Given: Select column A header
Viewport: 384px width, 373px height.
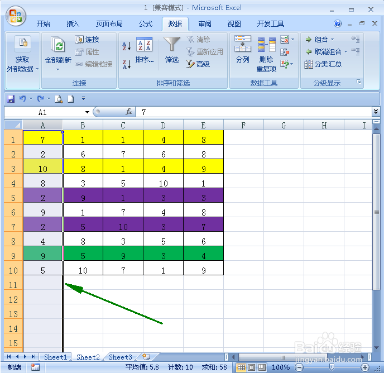Looking at the screenshot, I should tap(42, 125).
